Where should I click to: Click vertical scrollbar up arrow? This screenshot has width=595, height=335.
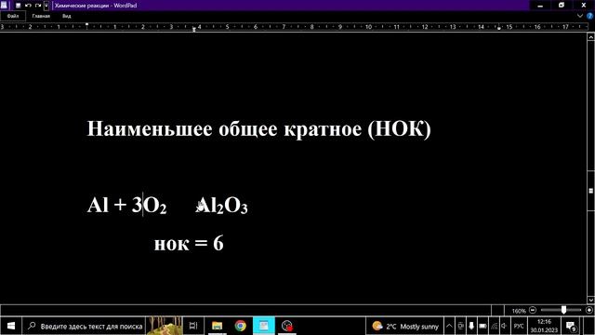(591, 37)
